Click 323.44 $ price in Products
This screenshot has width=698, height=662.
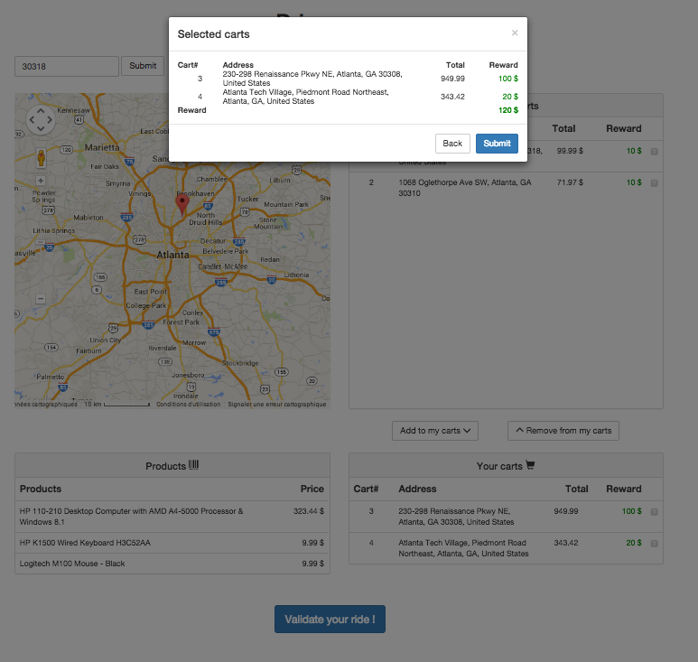309,511
